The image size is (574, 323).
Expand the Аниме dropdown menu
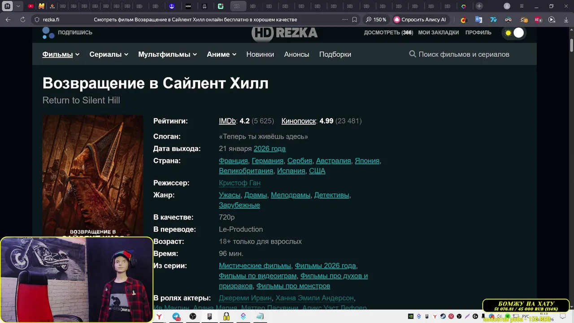[222, 54]
